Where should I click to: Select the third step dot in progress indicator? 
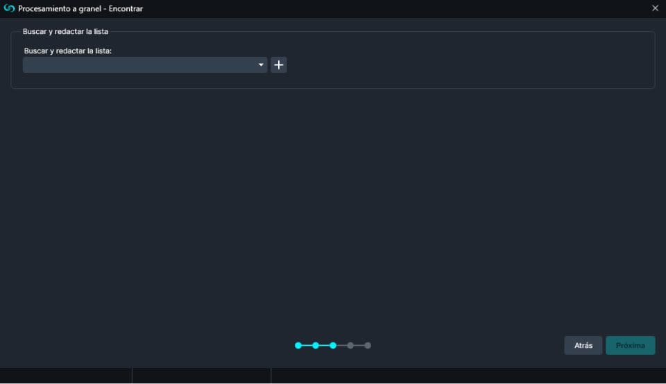(x=333, y=345)
